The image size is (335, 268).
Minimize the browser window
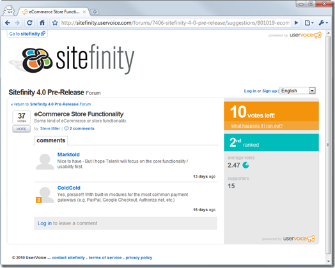pyautogui.click(x=301, y=4)
